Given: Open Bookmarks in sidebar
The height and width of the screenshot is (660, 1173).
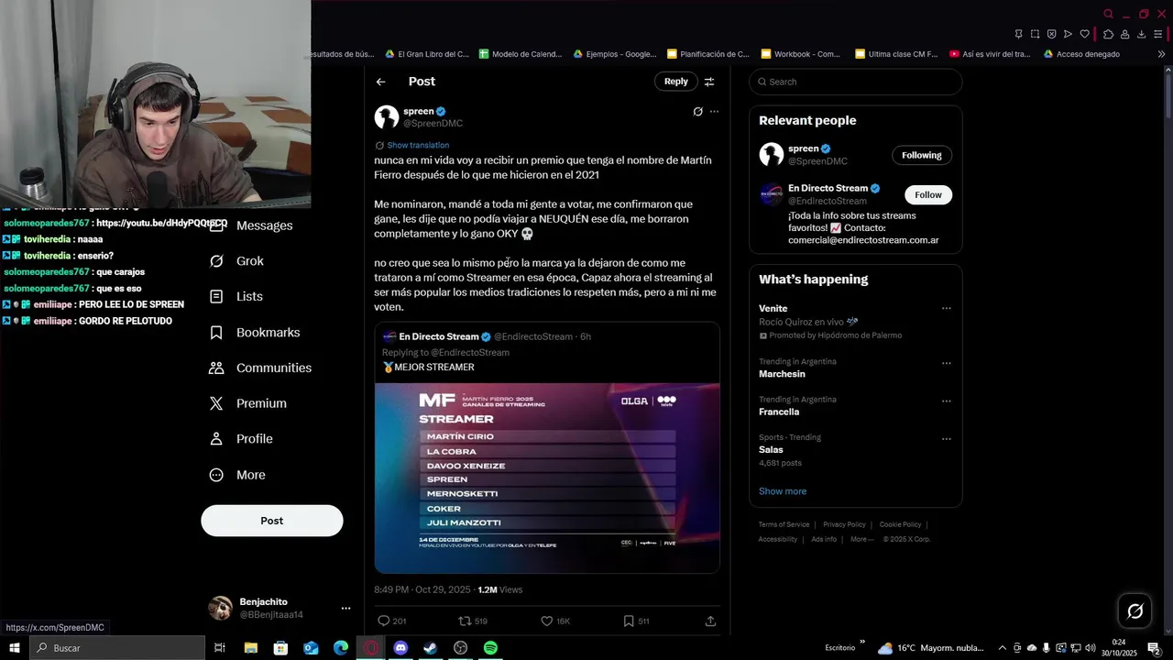Looking at the screenshot, I should 255,333.
